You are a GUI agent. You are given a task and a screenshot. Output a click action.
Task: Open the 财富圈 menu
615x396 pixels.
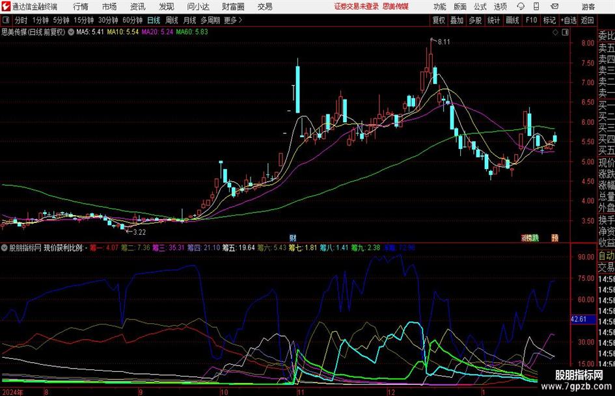point(233,7)
